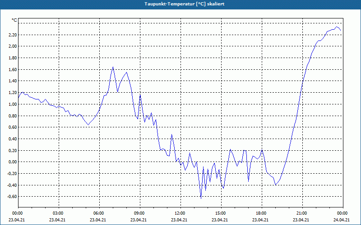Pick the 23.04.21 date below 21:00
This screenshot has height=225, width=361.
(x=301, y=220)
